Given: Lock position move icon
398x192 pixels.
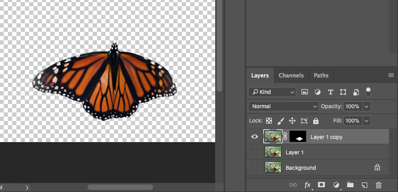Looking at the screenshot, I should point(292,120).
